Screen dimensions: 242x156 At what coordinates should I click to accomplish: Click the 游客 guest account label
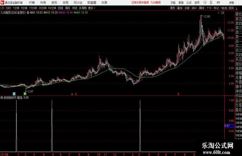click(x=231, y=3)
